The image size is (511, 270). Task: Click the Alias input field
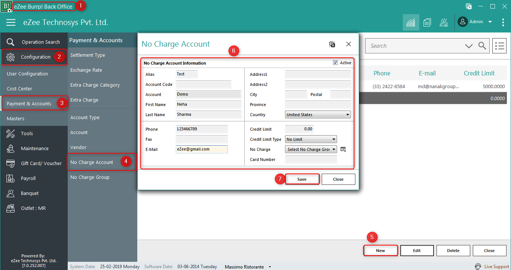coord(186,74)
